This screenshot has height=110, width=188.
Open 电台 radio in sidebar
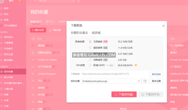(6, 14)
